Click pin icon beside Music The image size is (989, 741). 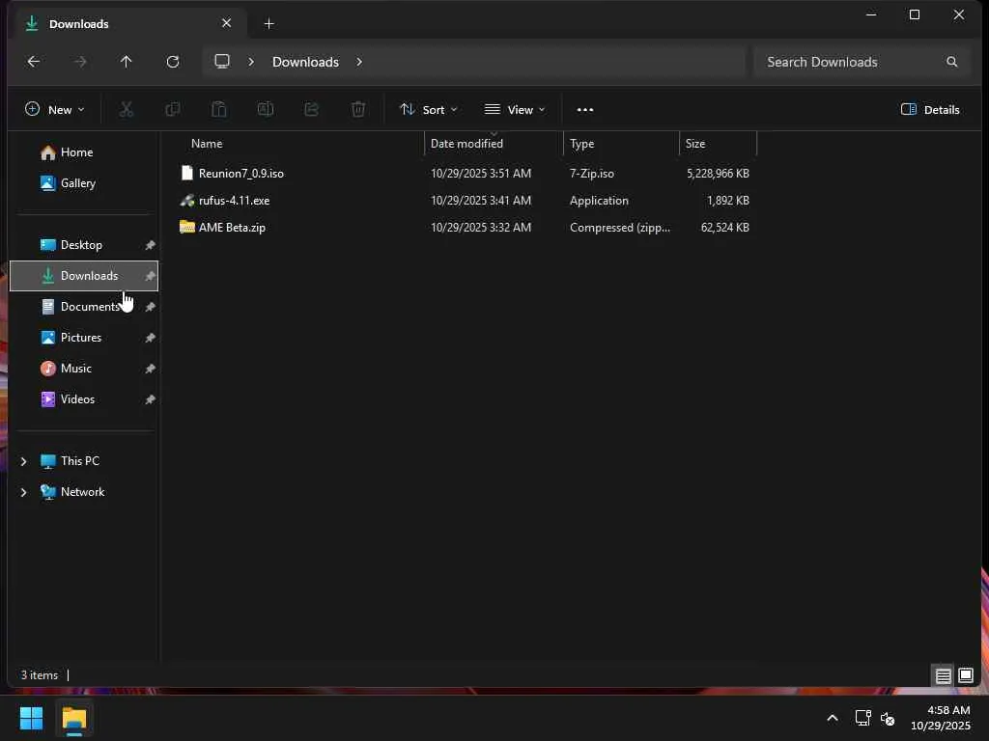click(x=150, y=369)
